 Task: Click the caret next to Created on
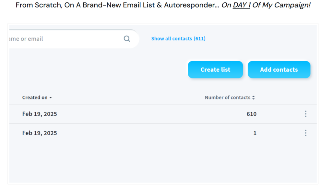tap(51, 98)
